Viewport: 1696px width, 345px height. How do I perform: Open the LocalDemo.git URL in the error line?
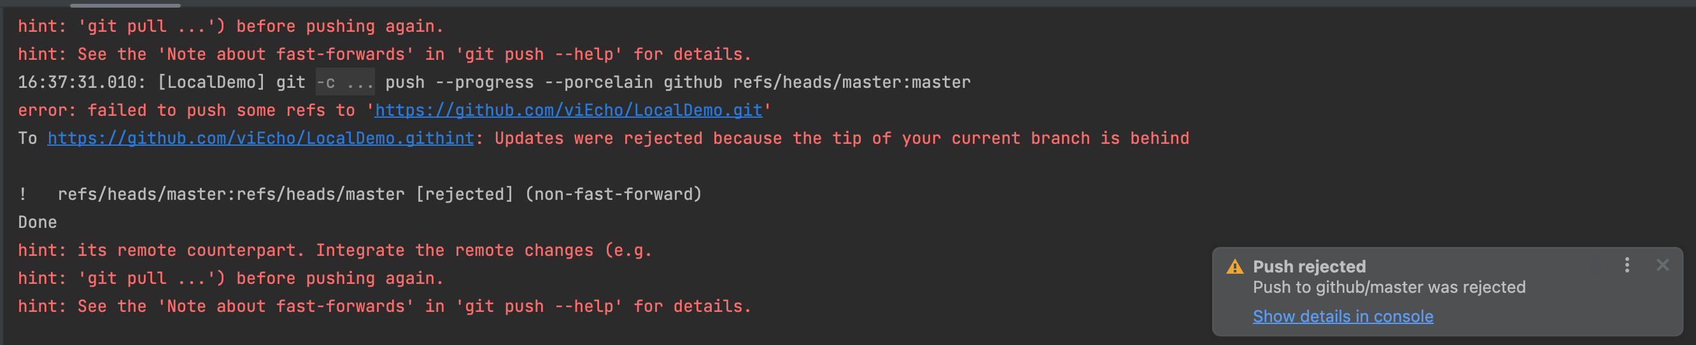(568, 110)
